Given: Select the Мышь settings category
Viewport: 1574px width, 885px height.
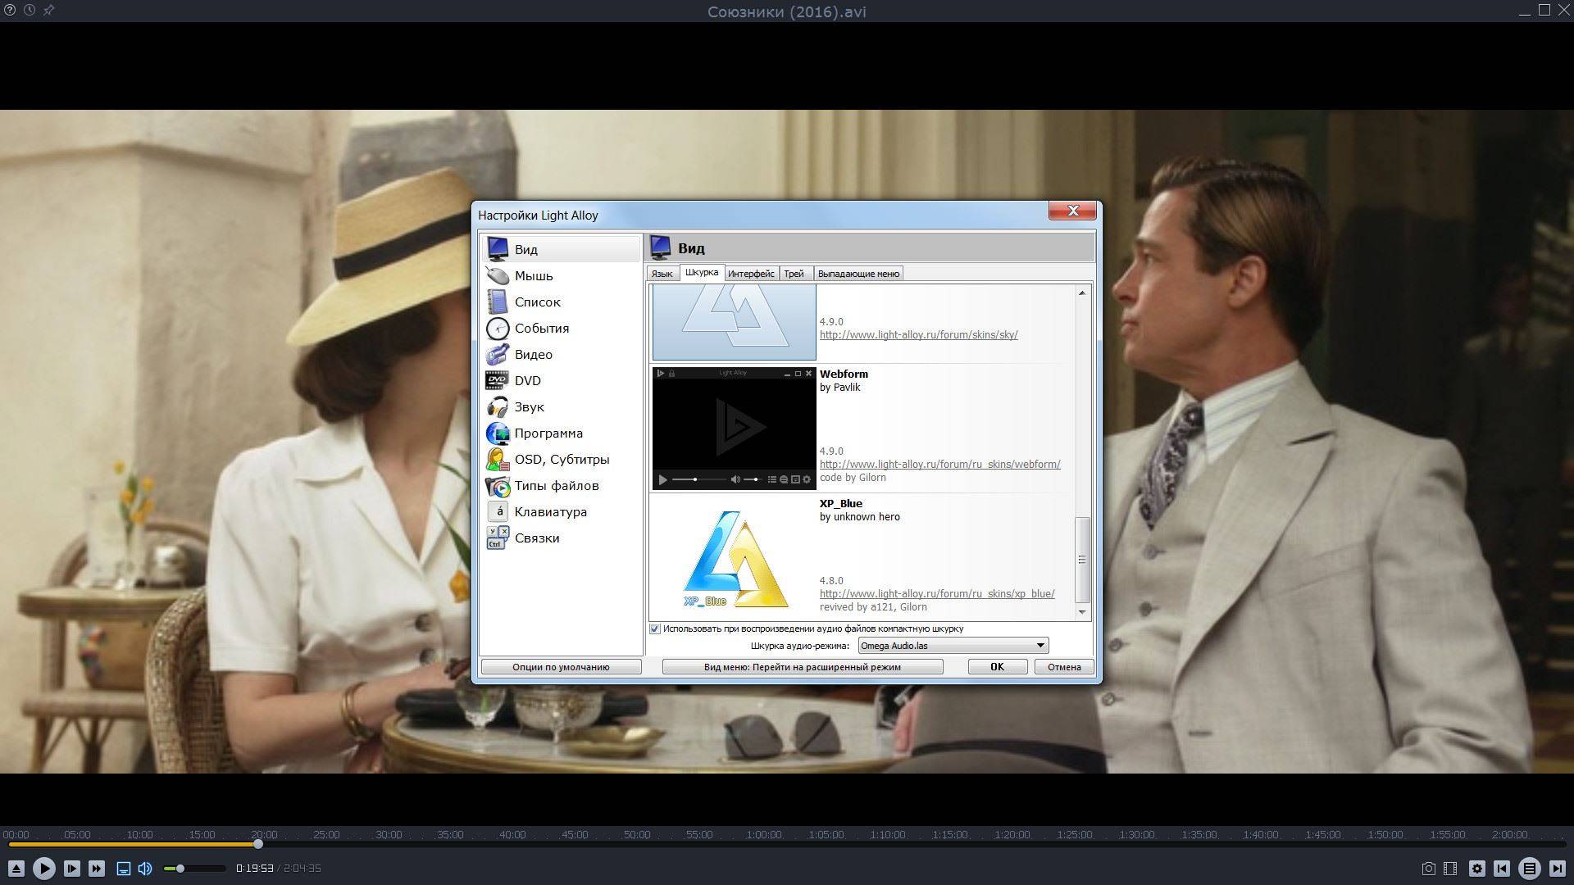Looking at the screenshot, I should [561, 275].
